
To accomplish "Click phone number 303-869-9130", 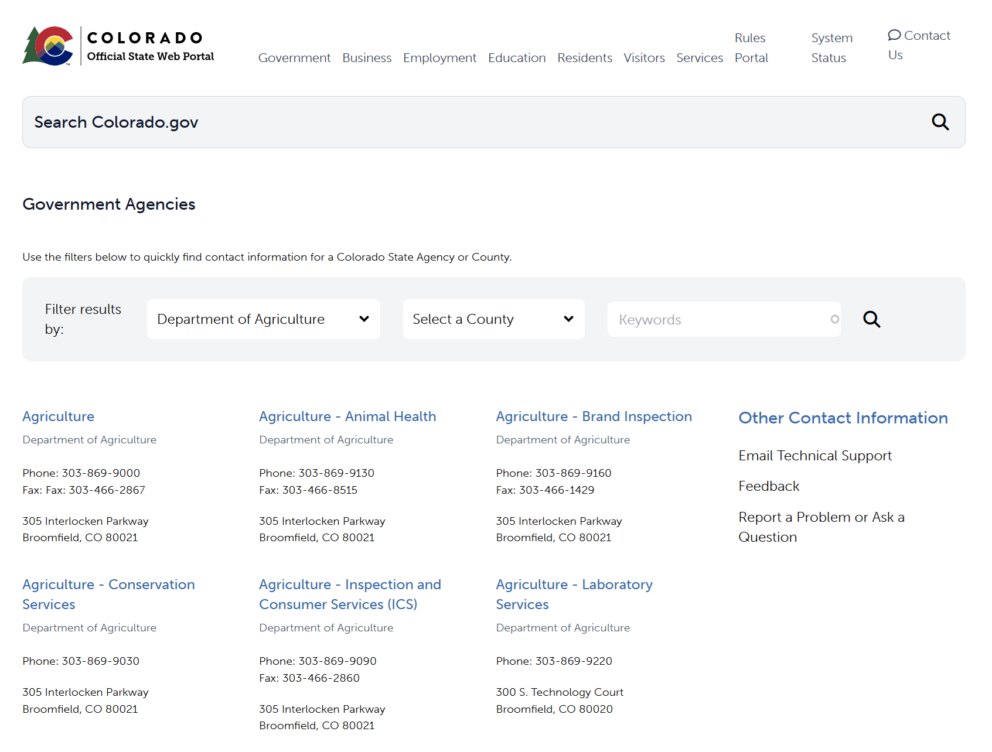I will click(336, 473).
